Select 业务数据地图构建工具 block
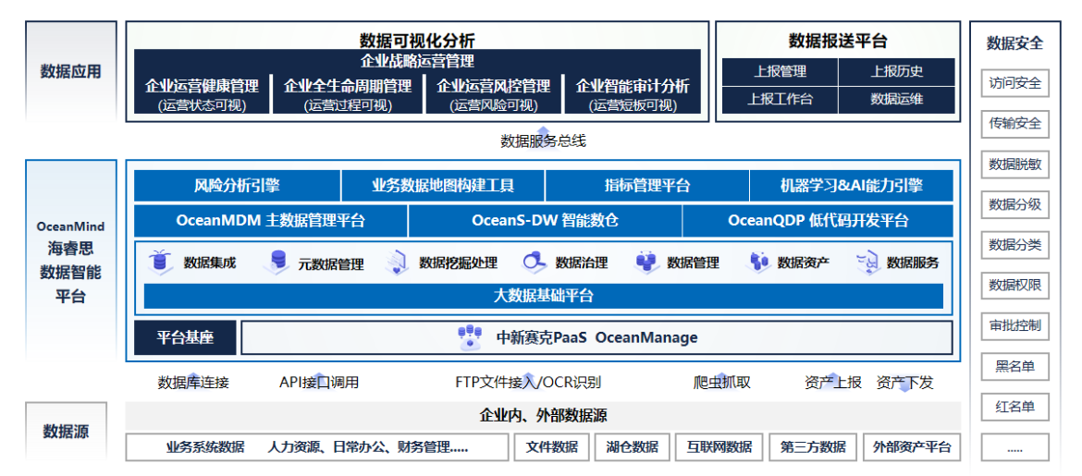 pyautogui.click(x=443, y=186)
